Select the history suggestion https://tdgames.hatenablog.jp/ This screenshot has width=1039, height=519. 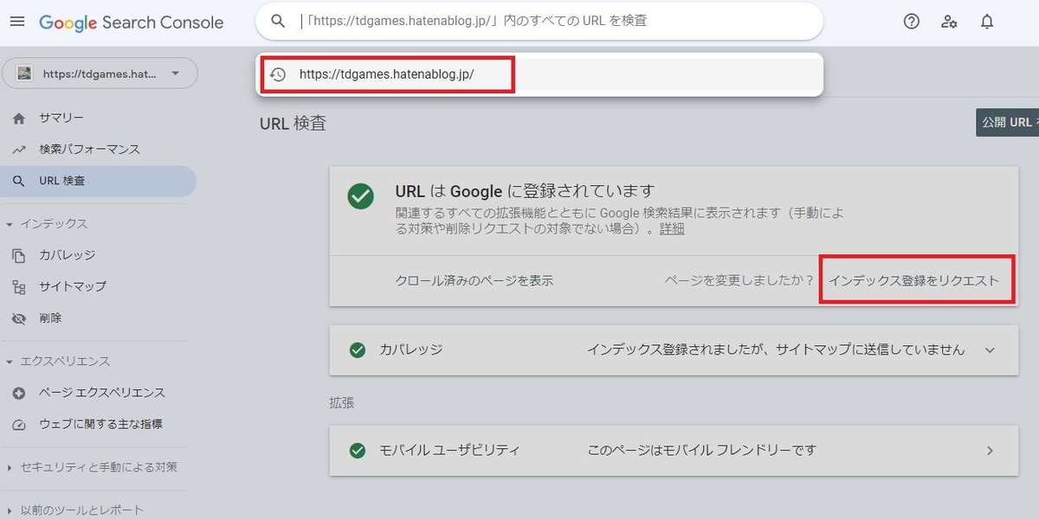pos(539,74)
